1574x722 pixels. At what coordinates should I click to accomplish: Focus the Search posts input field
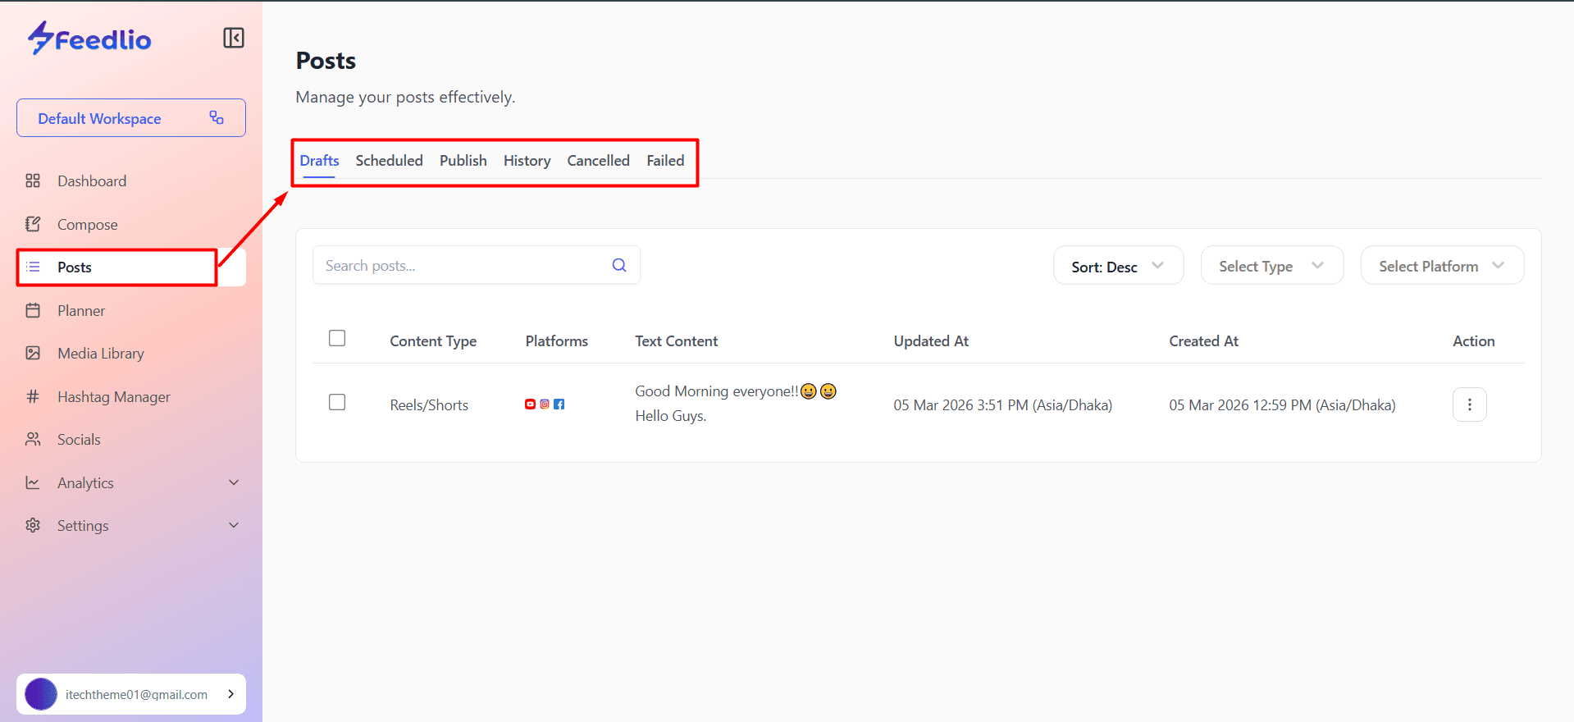[x=459, y=266]
